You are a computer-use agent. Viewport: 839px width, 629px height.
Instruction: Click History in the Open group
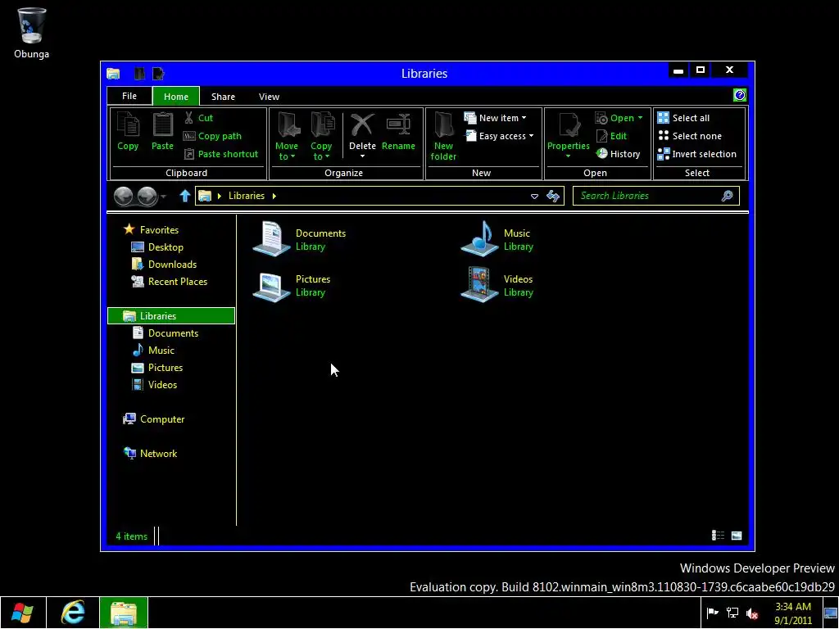click(618, 154)
